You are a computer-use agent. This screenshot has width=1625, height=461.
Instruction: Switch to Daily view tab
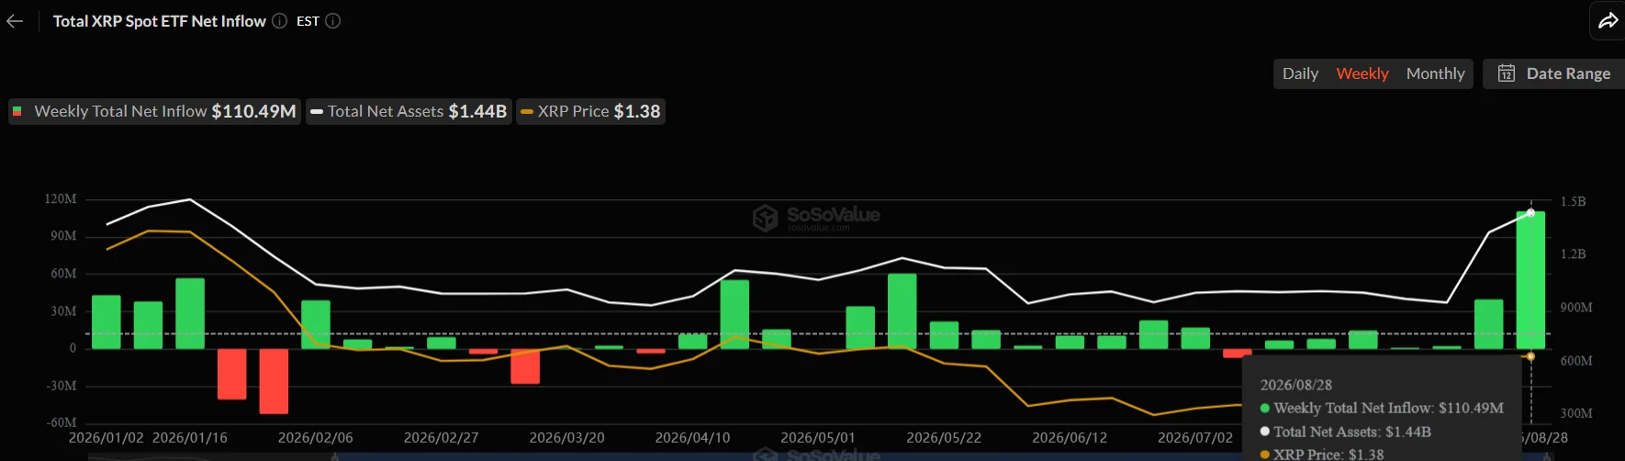pos(1300,73)
